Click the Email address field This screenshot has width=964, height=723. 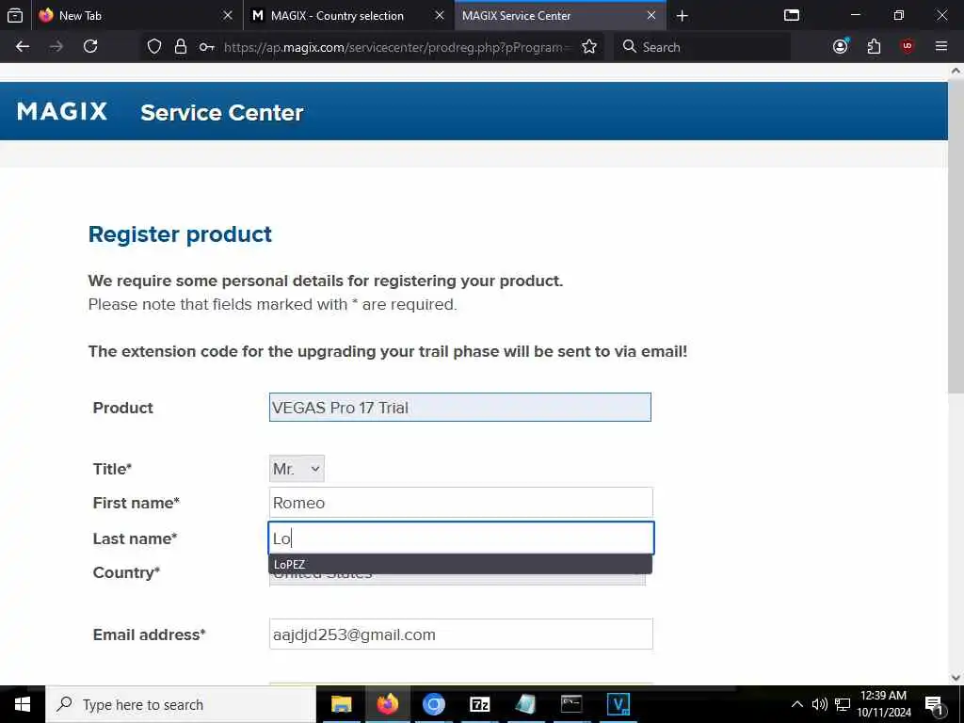[x=460, y=634]
